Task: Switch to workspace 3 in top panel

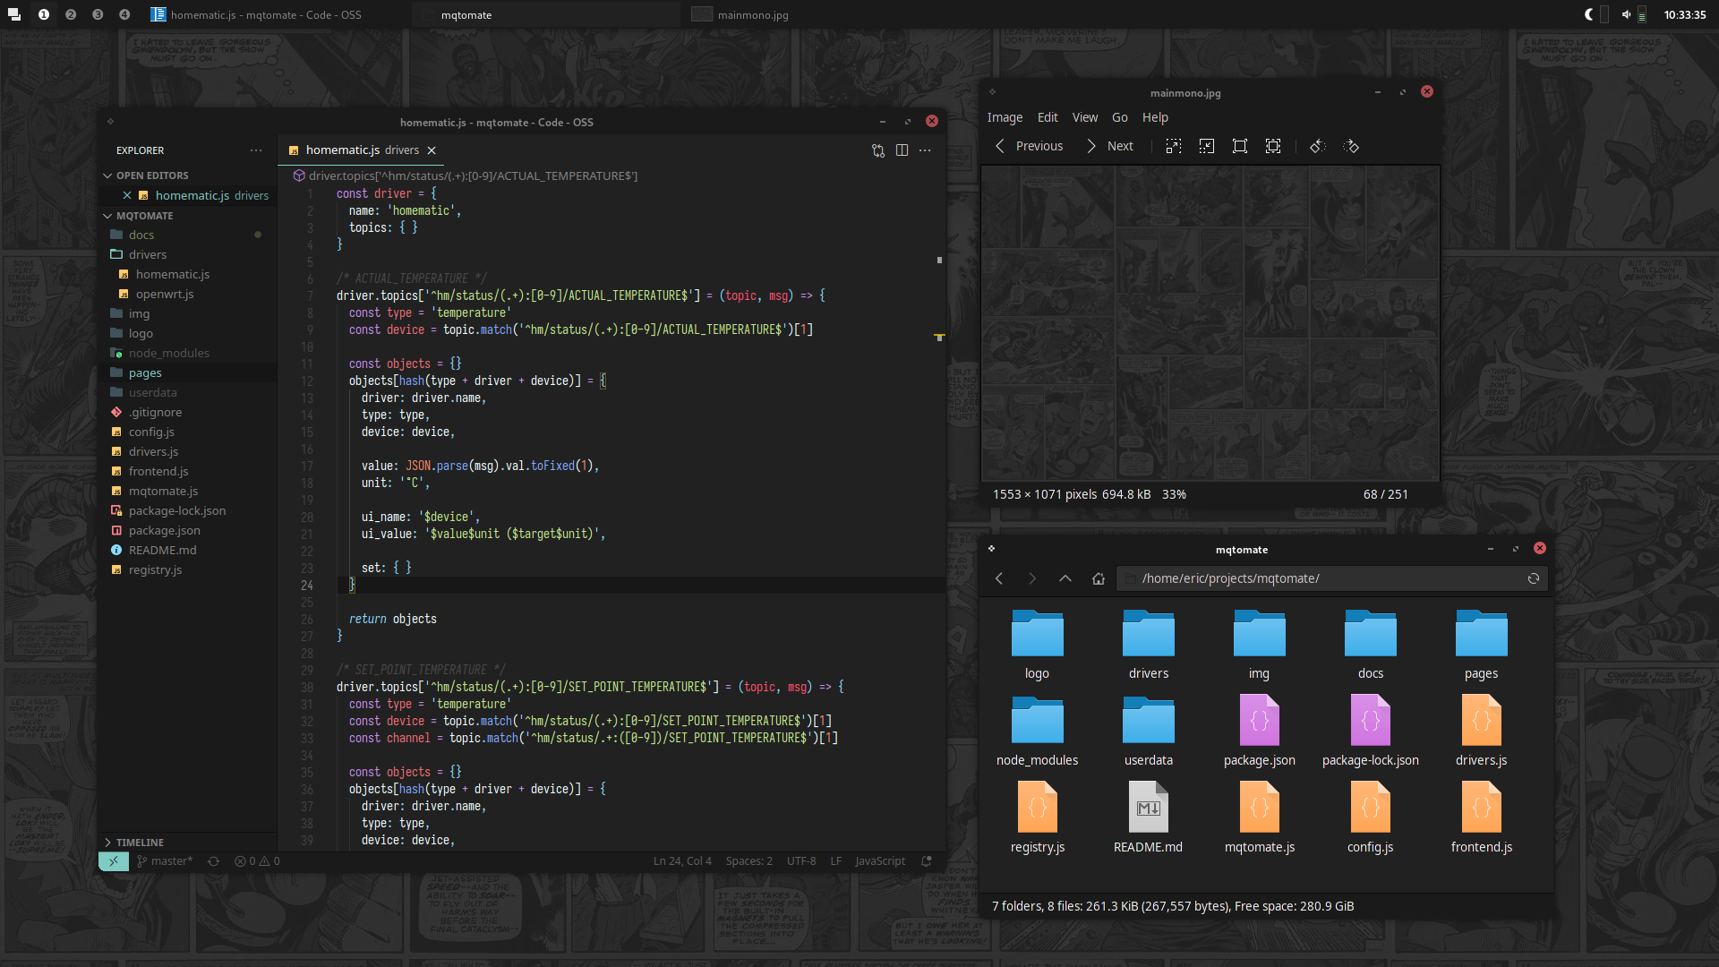Action: pyautogui.click(x=98, y=14)
